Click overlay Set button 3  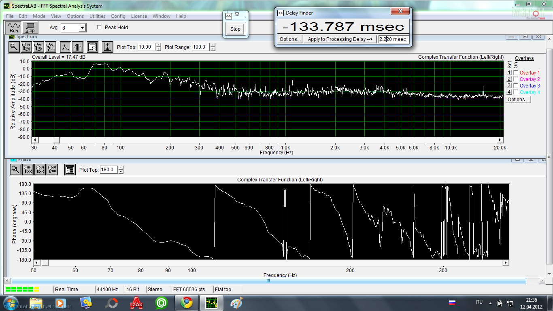point(509,86)
